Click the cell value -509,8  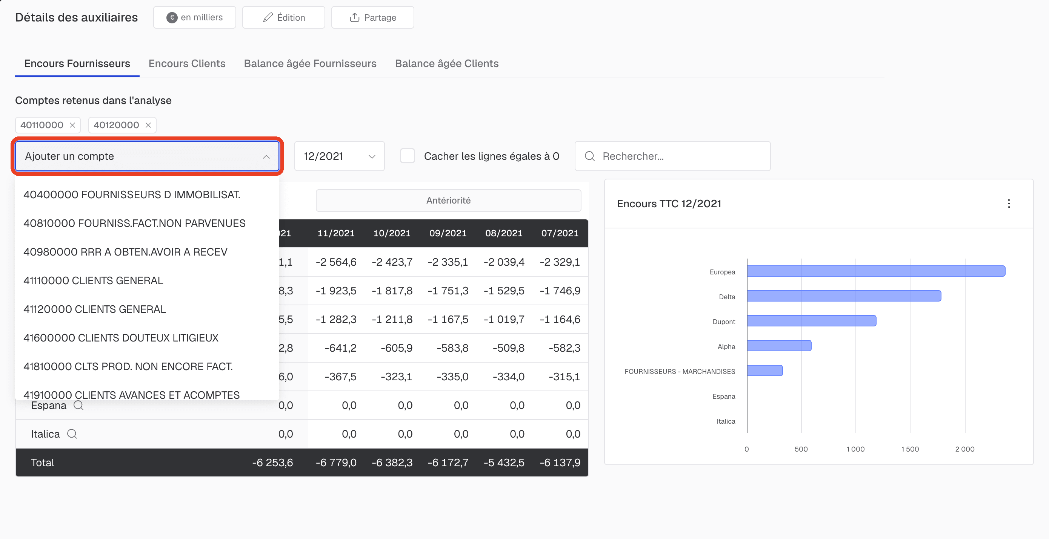(508, 348)
